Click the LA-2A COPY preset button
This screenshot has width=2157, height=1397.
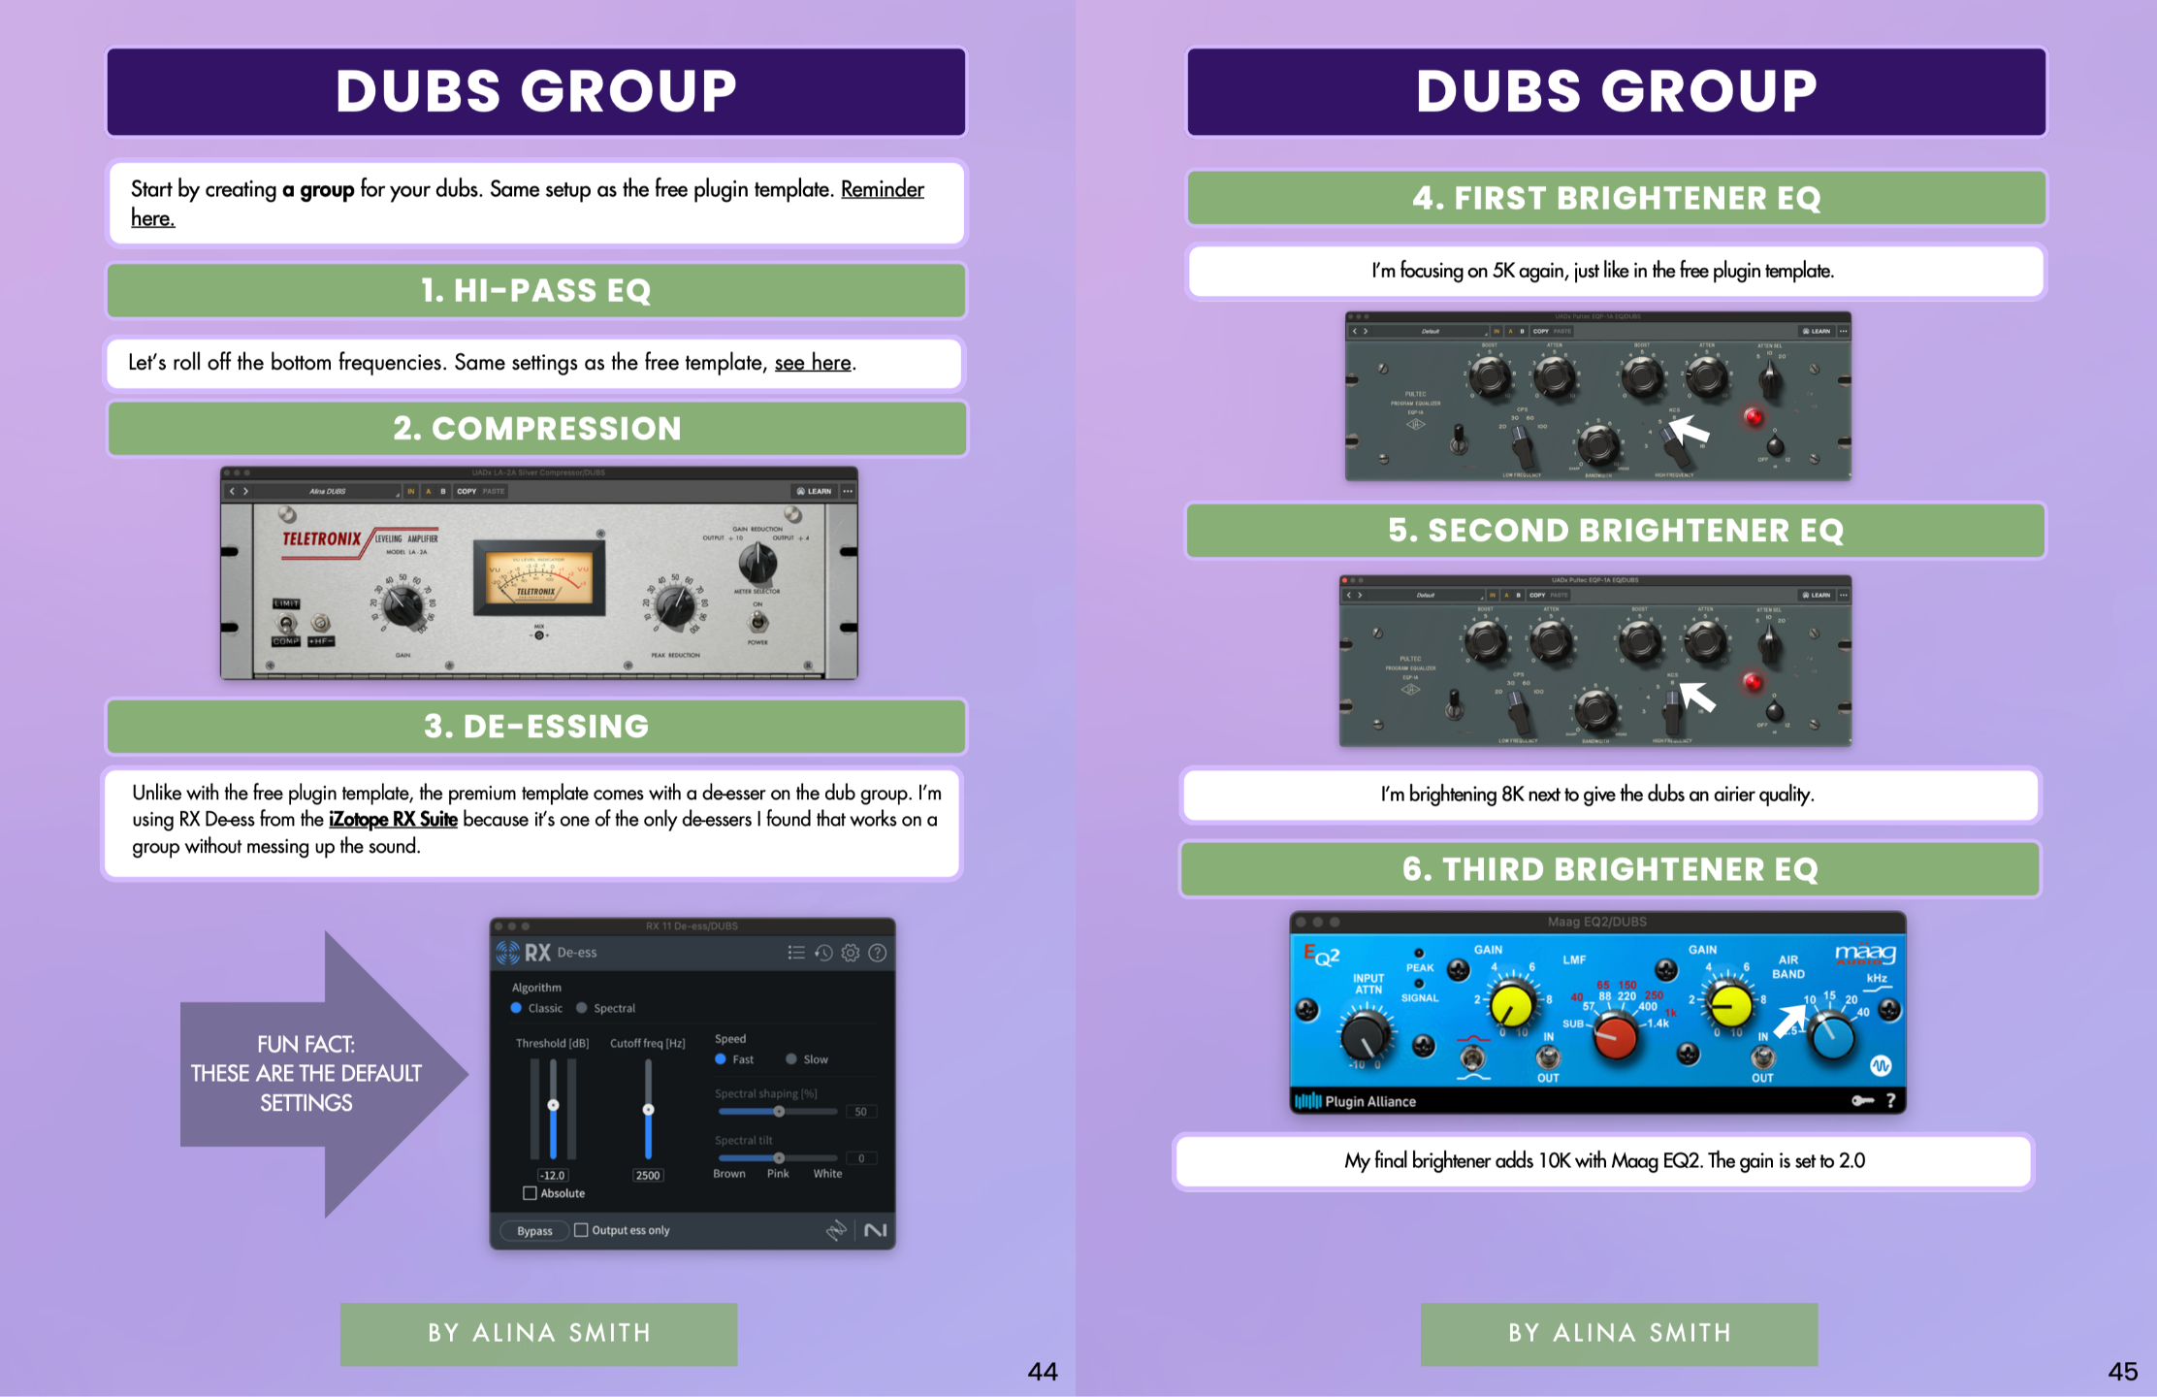[x=467, y=491]
